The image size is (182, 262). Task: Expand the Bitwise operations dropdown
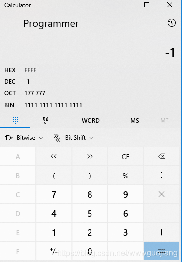[x=24, y=138]
